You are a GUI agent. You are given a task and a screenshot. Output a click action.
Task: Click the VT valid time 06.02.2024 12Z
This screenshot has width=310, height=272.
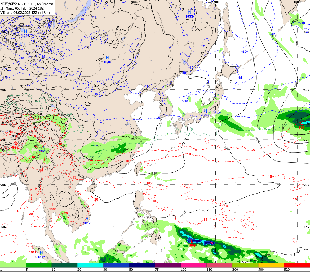25,13
